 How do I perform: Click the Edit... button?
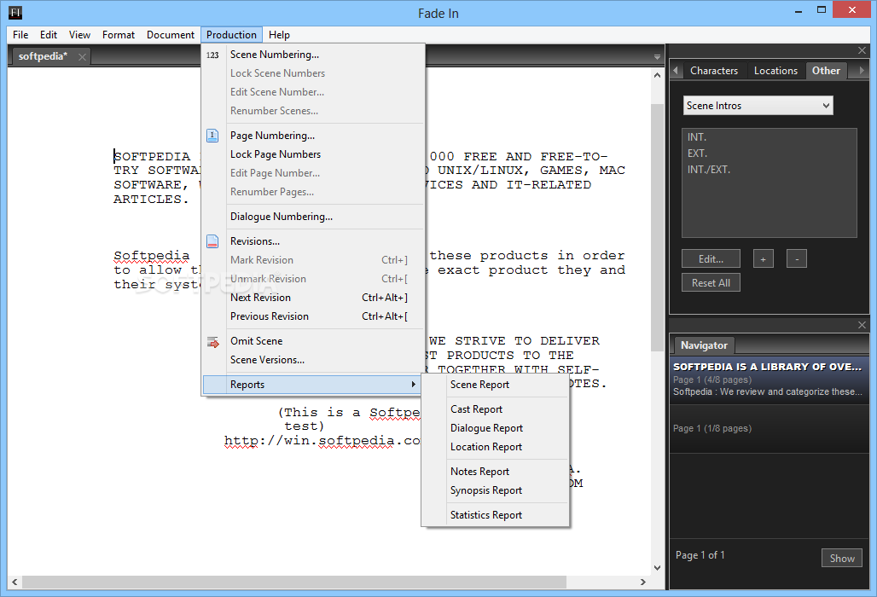click(x=711, y=258)
